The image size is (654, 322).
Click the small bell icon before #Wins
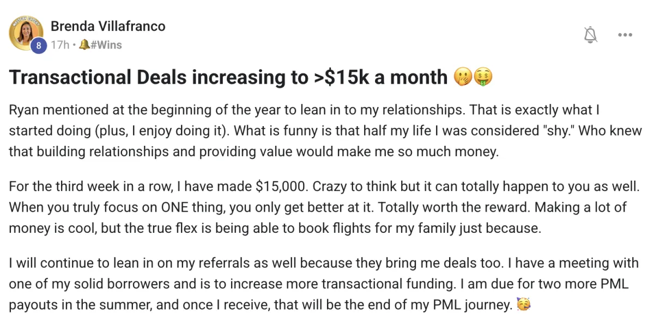coord(84,45)
